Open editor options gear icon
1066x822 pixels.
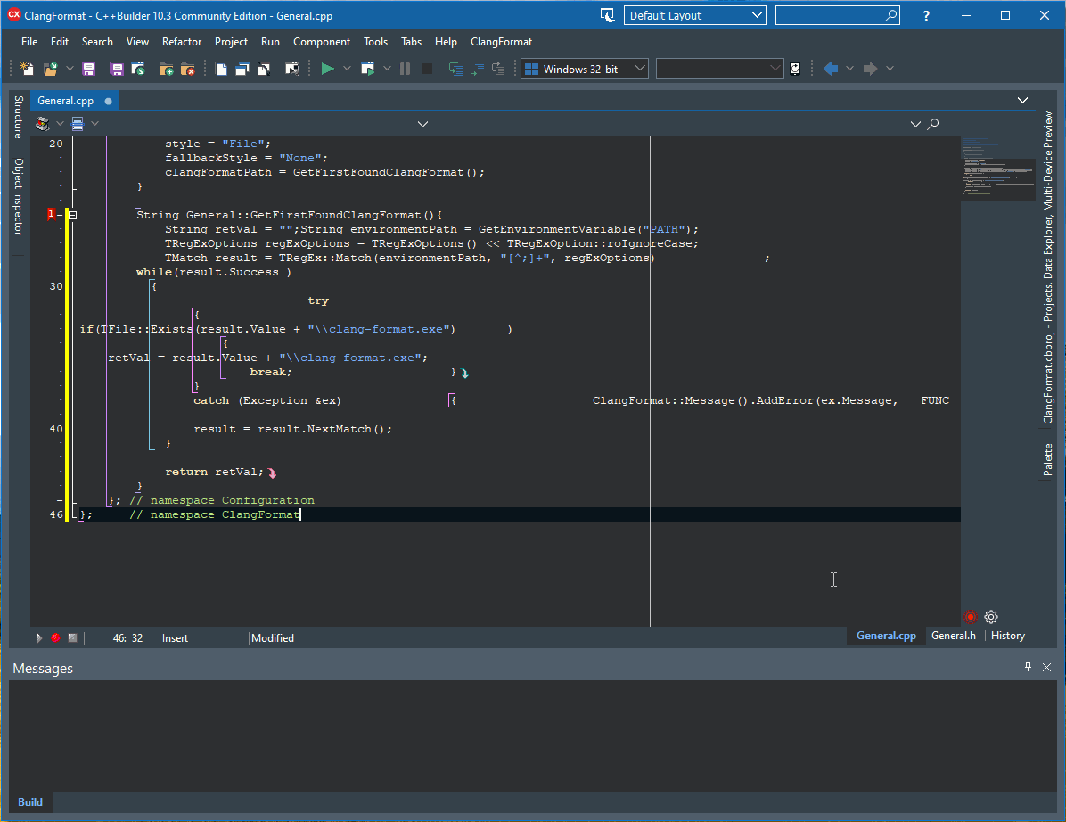pos(991,617)
